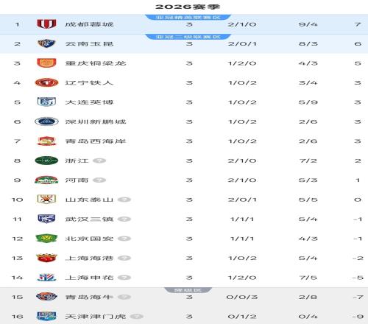Screen dimensions: 368x324
Task: Open the 青岛西海岸 team page
Action: tap(96, 141)
